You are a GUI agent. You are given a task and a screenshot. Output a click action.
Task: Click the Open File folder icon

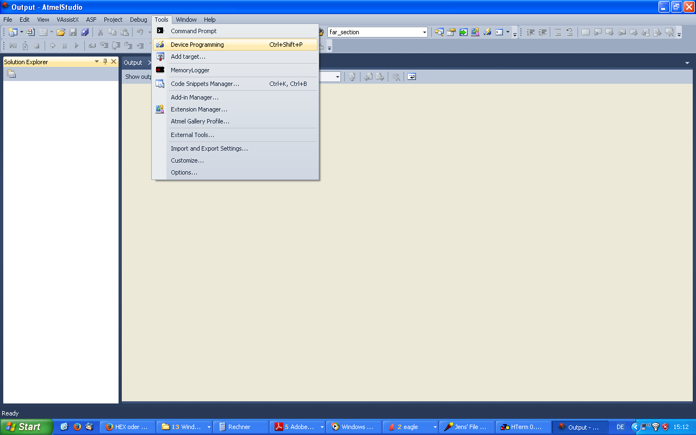click(61, 32)
